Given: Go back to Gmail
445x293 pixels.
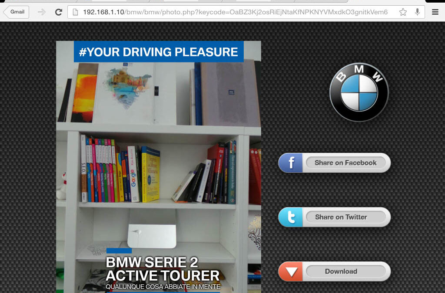Looking at the screenshot, I should [x=17, y=12].
